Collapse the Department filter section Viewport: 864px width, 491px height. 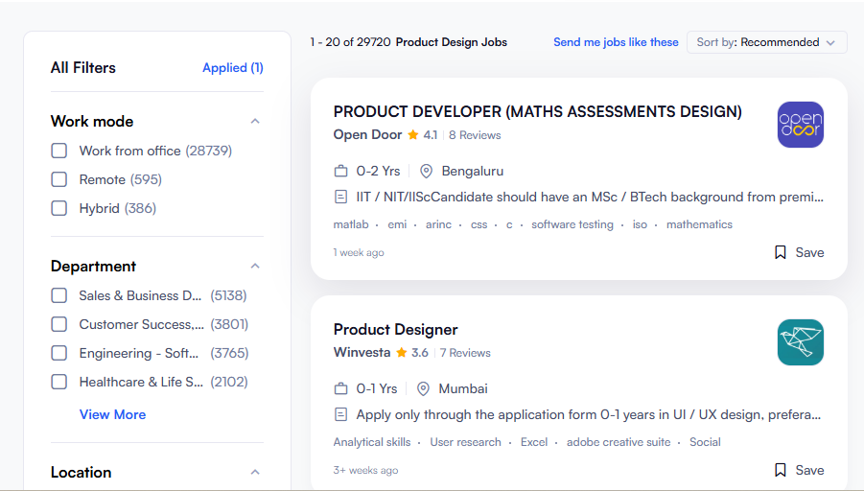pyautogui.click(x=255, y=267)
